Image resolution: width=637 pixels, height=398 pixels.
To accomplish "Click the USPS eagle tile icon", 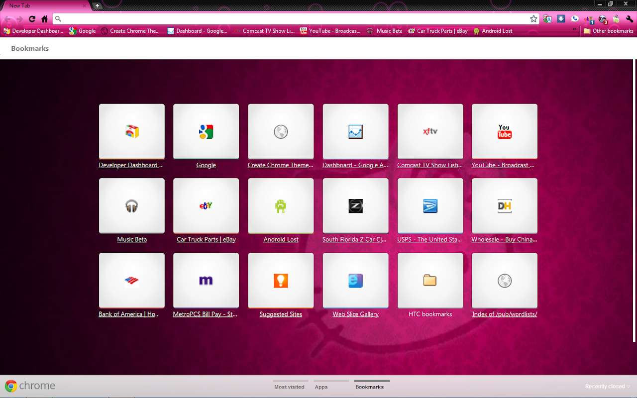I will [430, 206].
